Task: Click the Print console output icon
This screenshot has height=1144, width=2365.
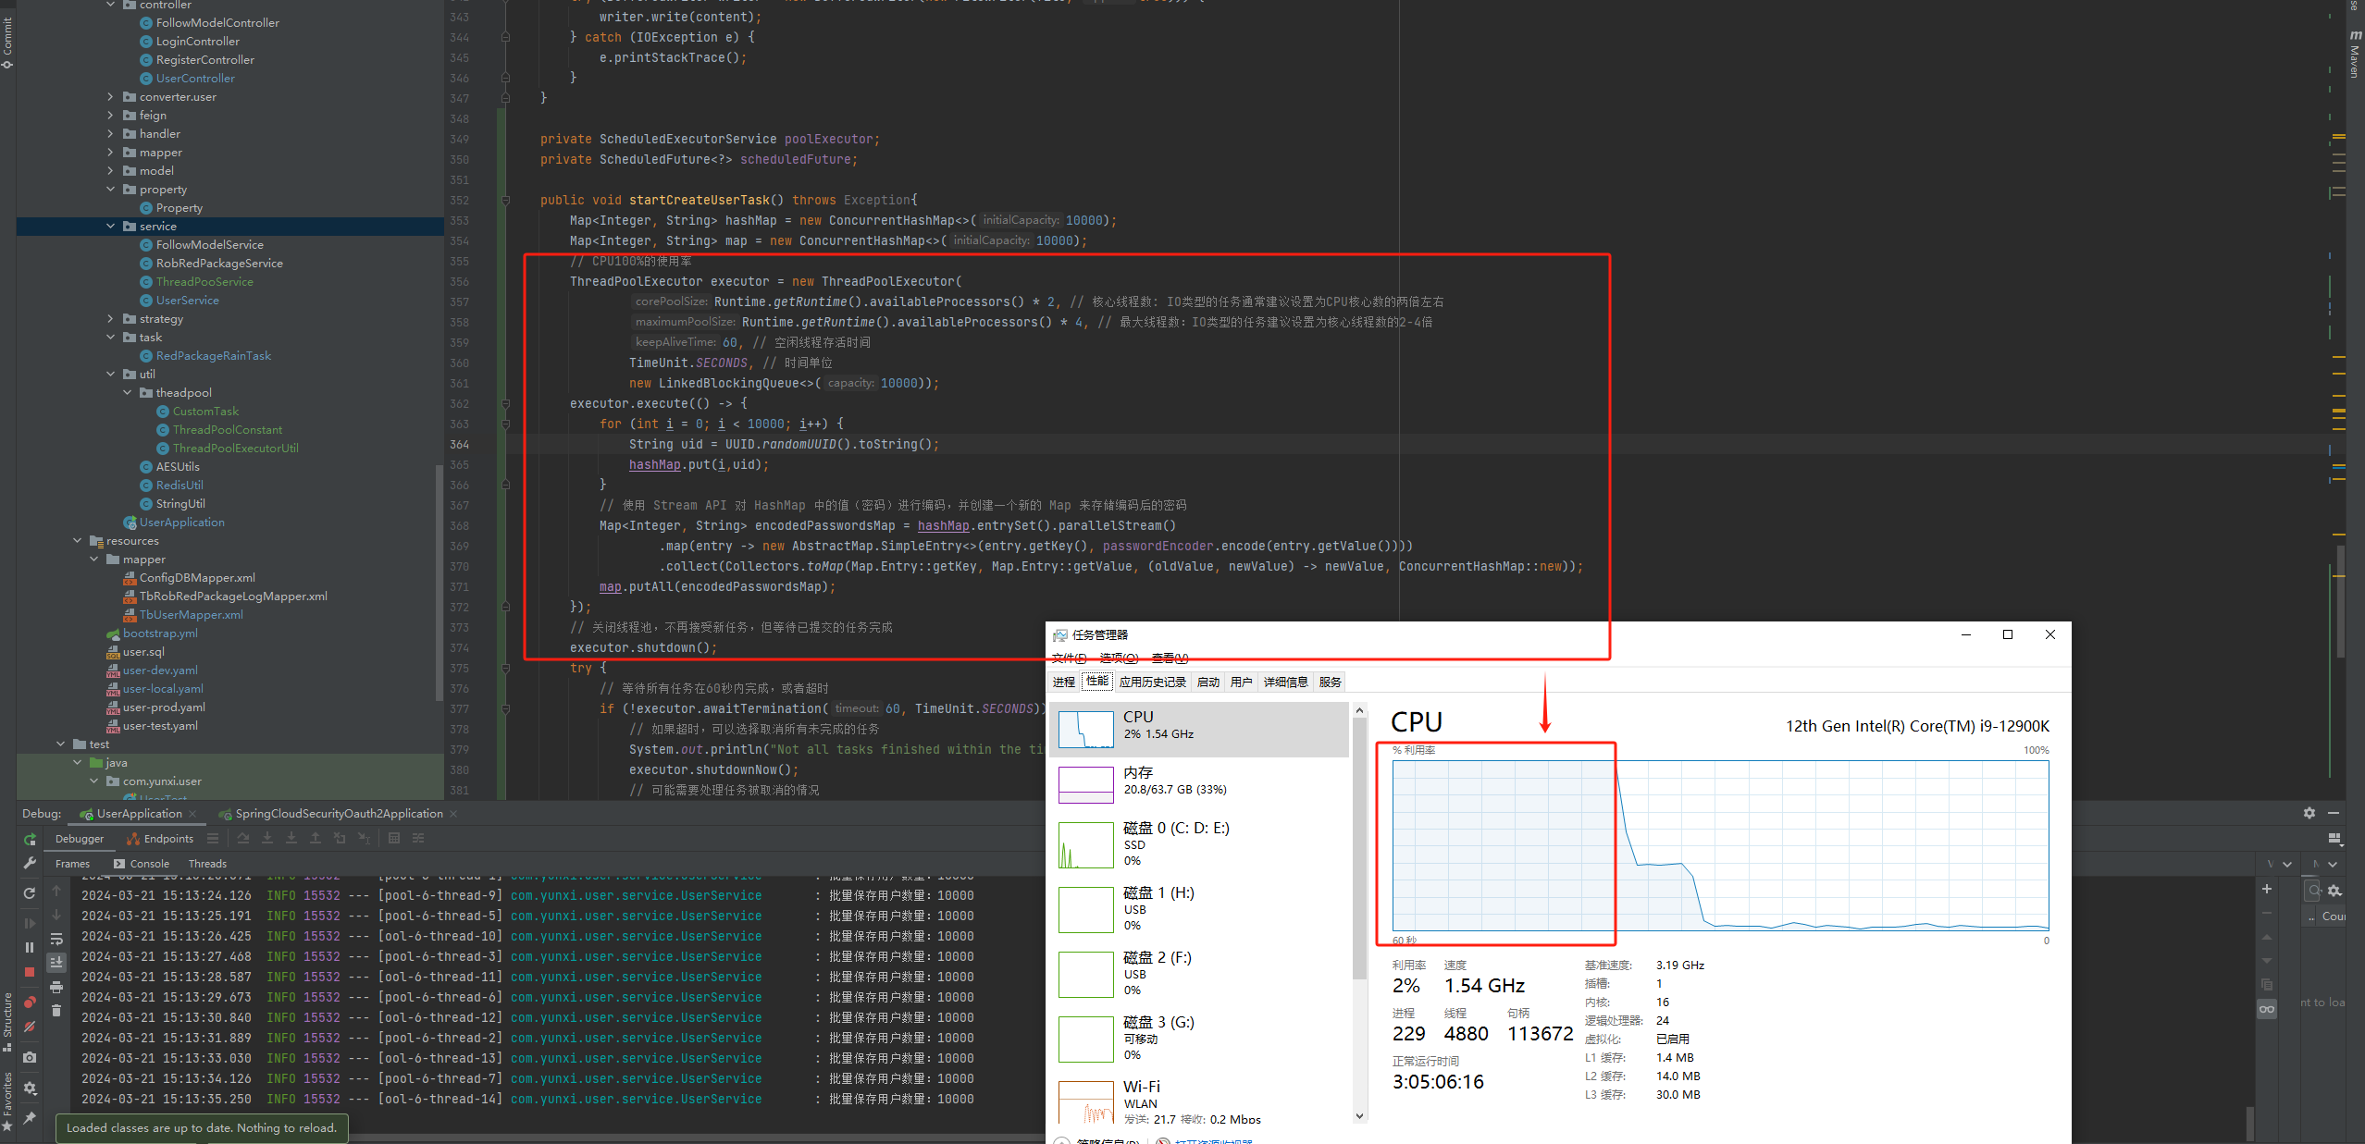Action: tap(56, 987)
